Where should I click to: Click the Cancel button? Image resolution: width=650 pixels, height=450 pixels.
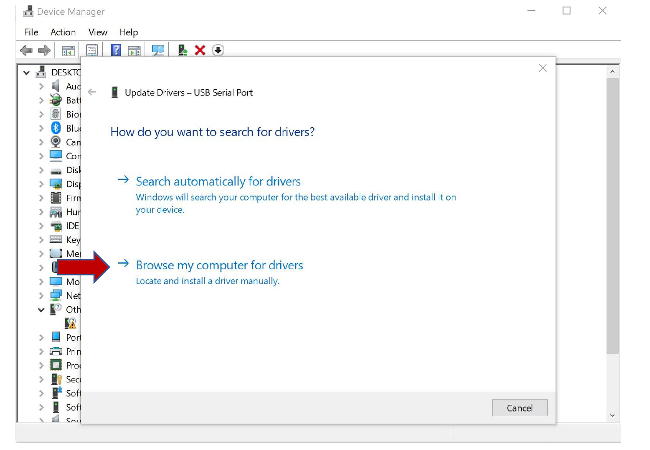[x=520, y=408]
